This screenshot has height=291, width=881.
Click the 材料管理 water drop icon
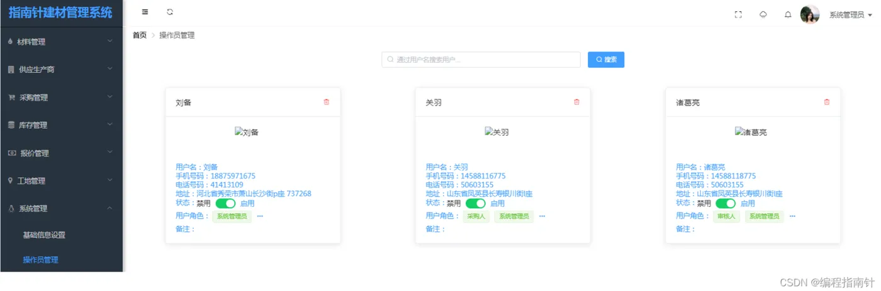(x=11, y=41)
